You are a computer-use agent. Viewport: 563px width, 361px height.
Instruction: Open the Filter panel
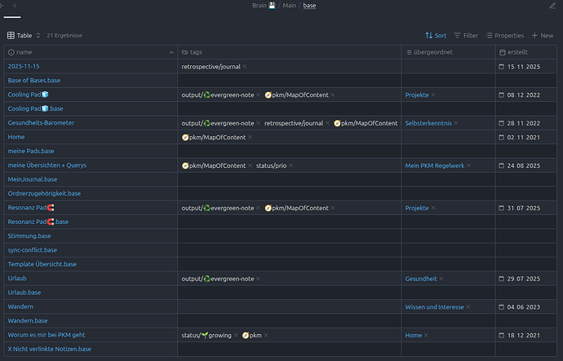click(465, 36)
